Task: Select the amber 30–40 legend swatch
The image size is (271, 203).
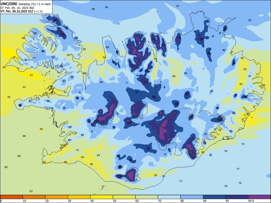Action: pyautogui.click(x=79, y=197)
